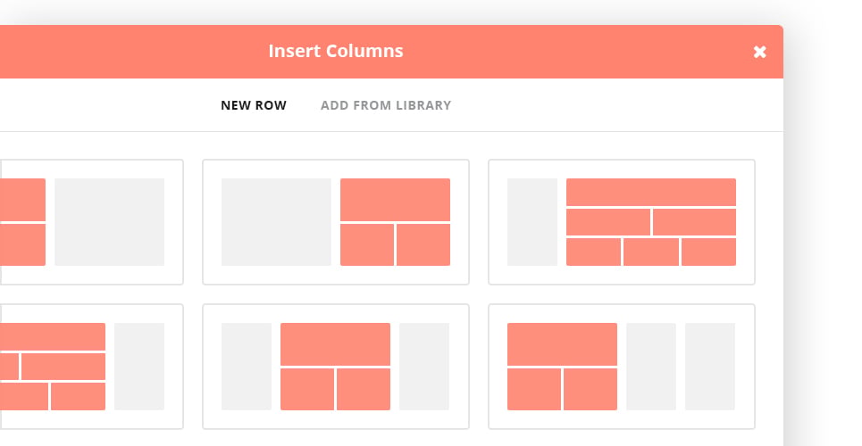Open the ADD FROM LIBRARY tab
The height and width of the screenshot is (446, 862).
click(386, 105)
